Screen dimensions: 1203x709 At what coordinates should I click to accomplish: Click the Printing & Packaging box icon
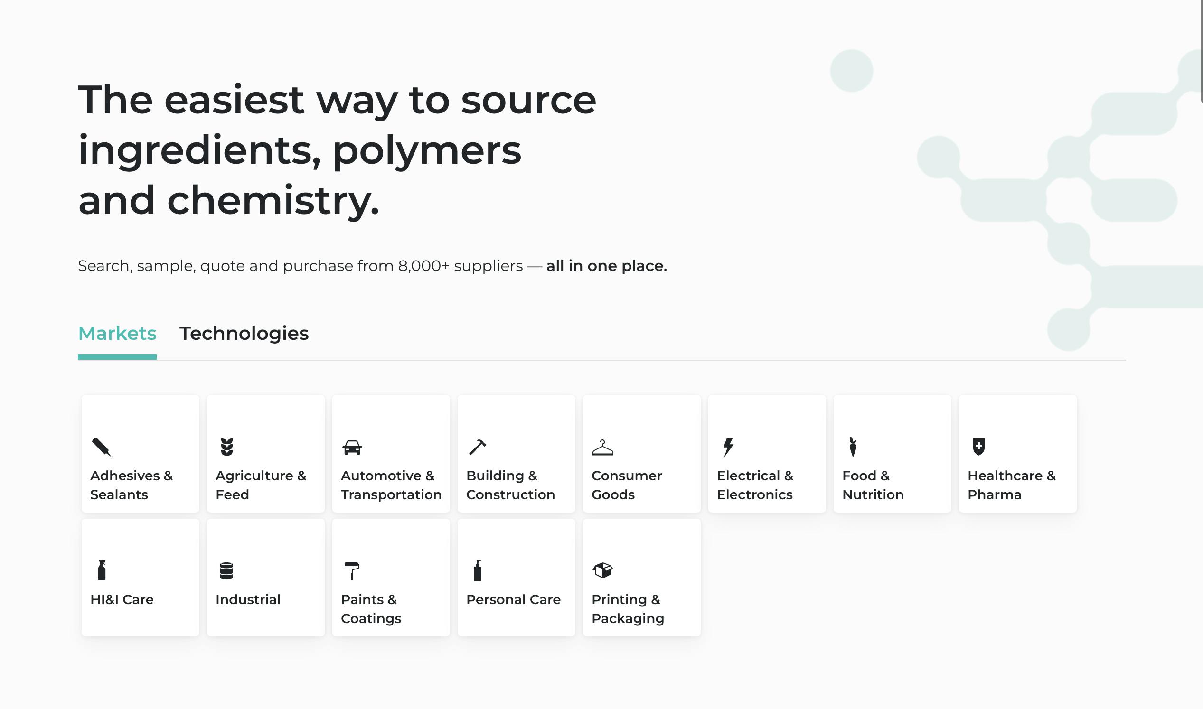click(603, 570)
